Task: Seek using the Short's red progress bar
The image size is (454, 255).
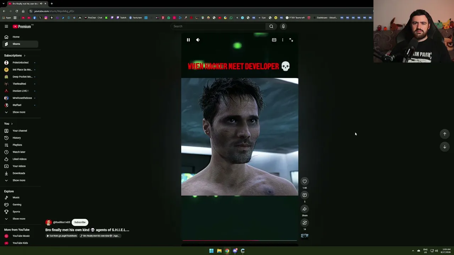Action: click(240, 240)
